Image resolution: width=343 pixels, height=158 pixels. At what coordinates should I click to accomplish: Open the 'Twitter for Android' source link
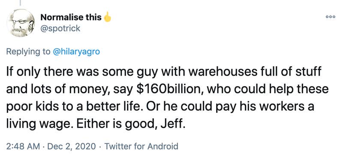[141, 146]
